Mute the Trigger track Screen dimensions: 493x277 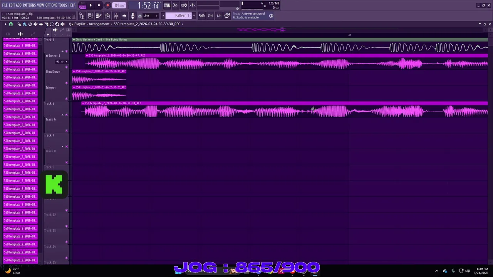pos(67,99)
